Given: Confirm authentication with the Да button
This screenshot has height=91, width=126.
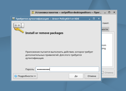Looking at the screenshot, I should 76,76.
